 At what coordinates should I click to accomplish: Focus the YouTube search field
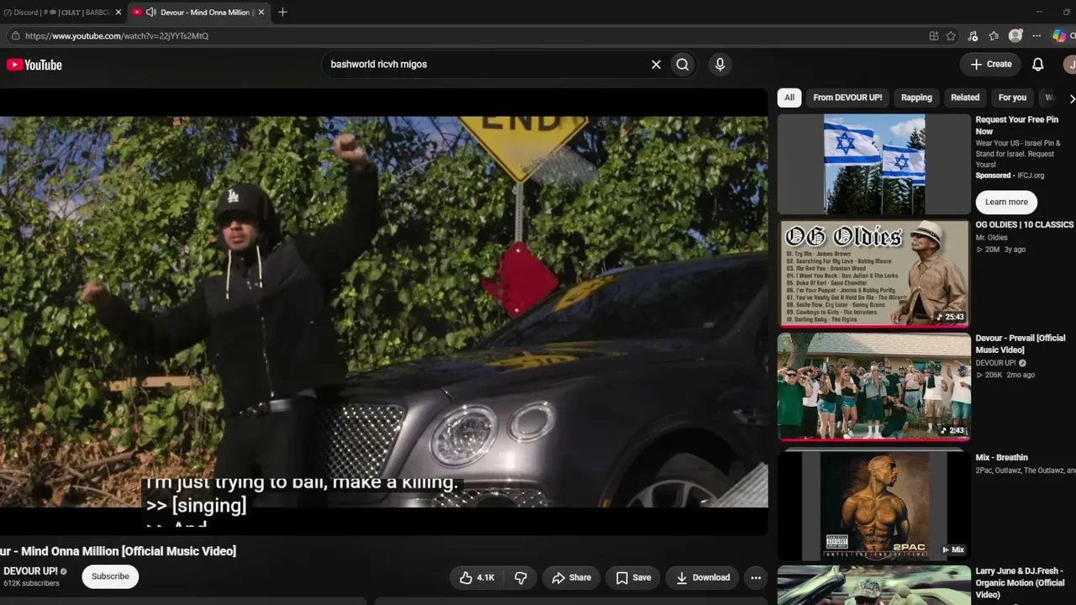486,65
